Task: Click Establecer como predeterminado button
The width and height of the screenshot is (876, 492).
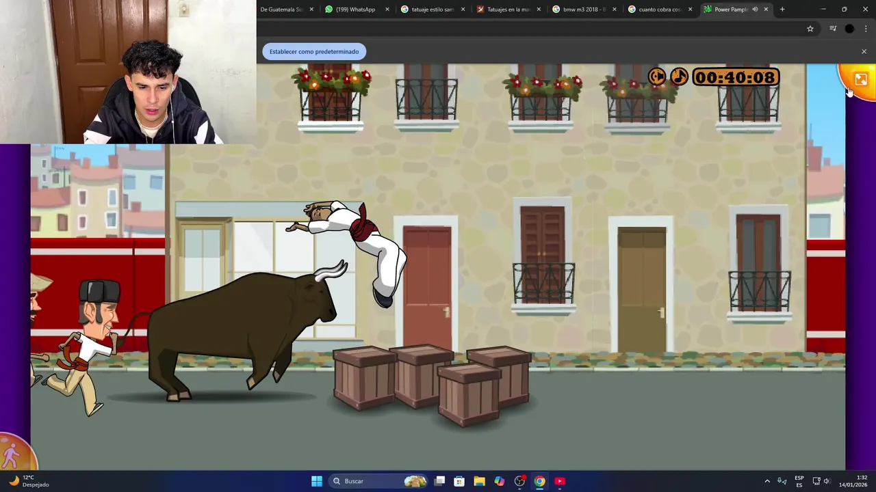Action: [x=314, y=51]
